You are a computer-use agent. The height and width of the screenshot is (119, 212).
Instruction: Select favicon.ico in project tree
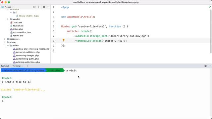(18, 26)
